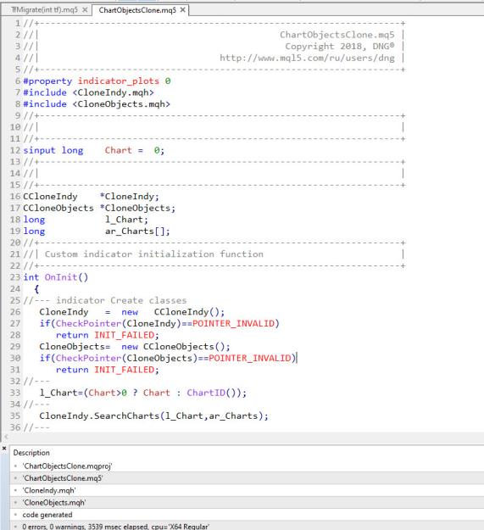Viewport: 484px width, 530px height.
Task: Click line number 23 in the gutter
Action: (x=15, y=277)
